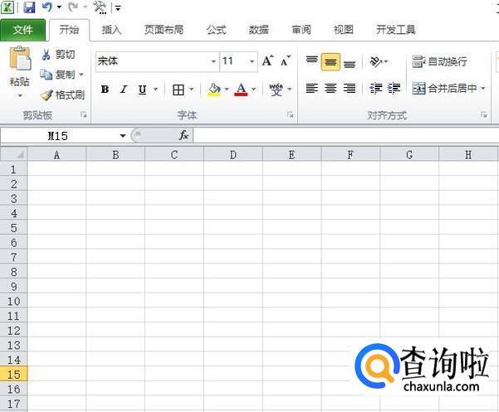Viewport: 499px width, 412px height.
Task: Click the Name Box showing M15
Action: point(59,136)
